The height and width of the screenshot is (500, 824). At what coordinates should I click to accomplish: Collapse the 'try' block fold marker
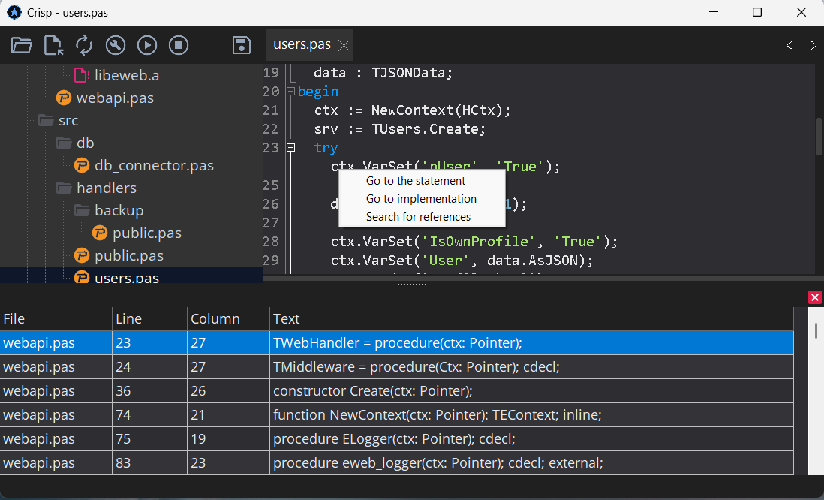(x=290, y=148)
